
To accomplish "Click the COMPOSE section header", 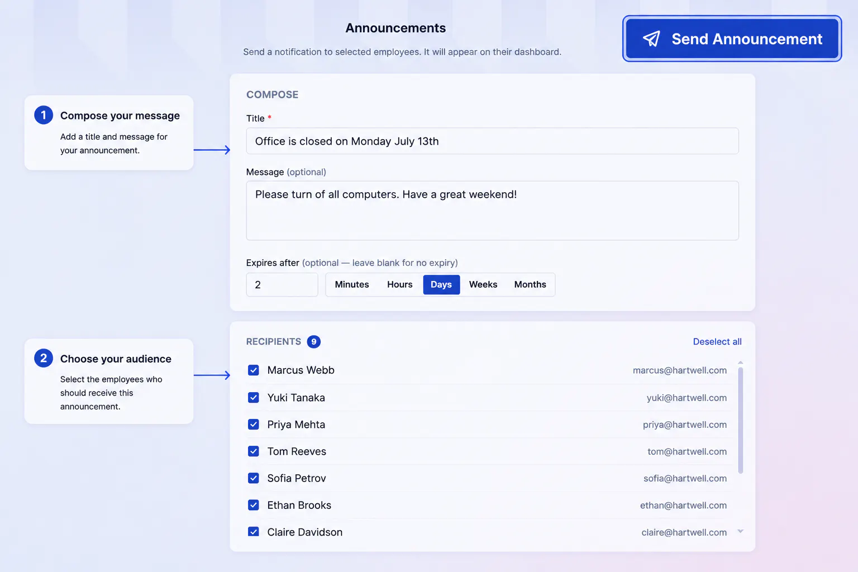I will [x=273, y=94].
